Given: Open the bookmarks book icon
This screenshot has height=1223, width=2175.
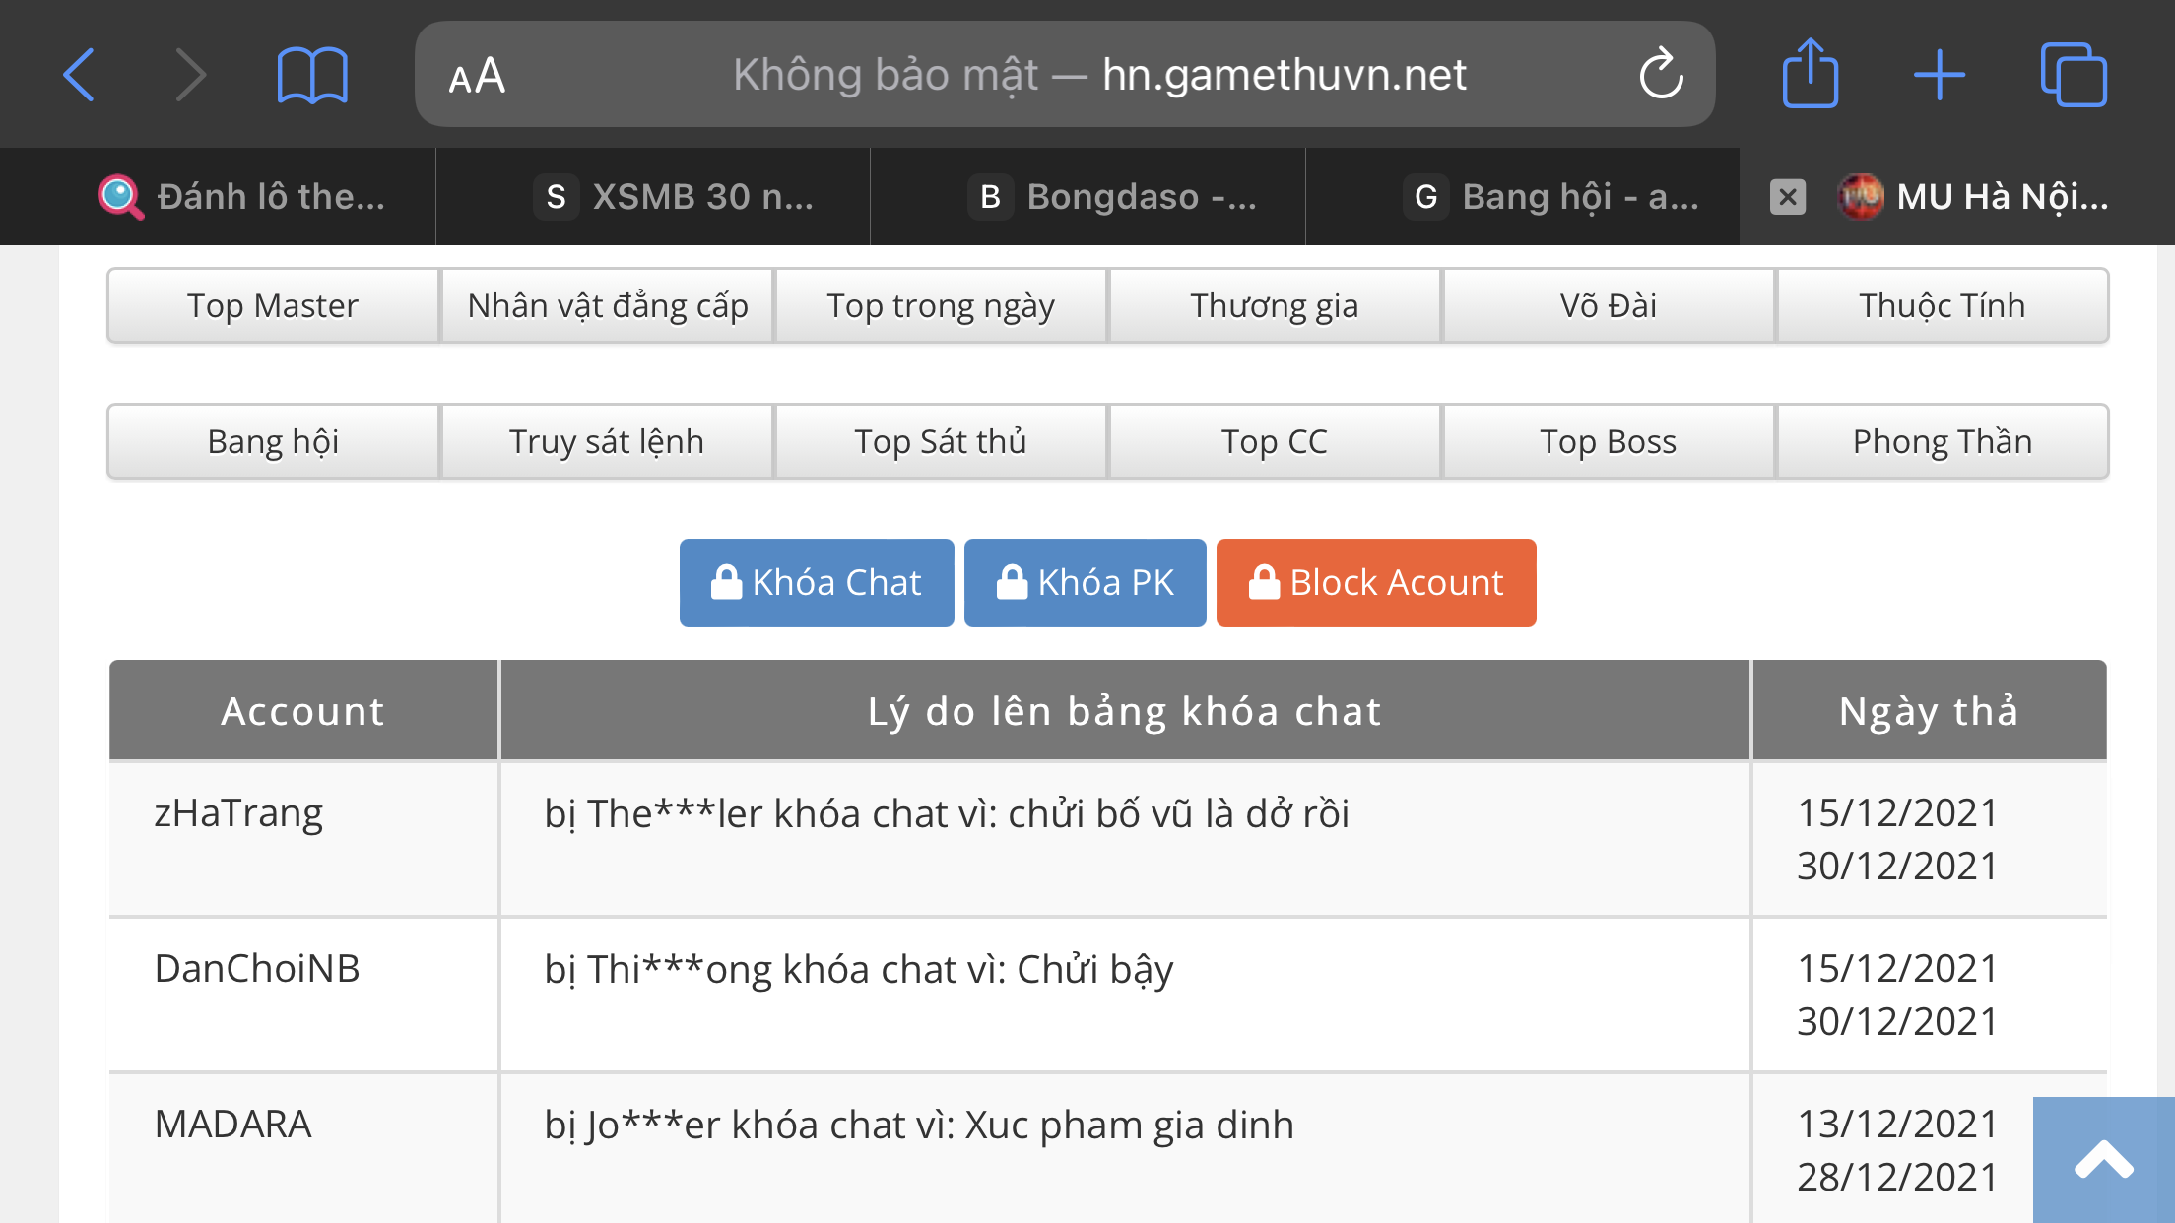Looking at the screenshot, I should tap(312, 75).
